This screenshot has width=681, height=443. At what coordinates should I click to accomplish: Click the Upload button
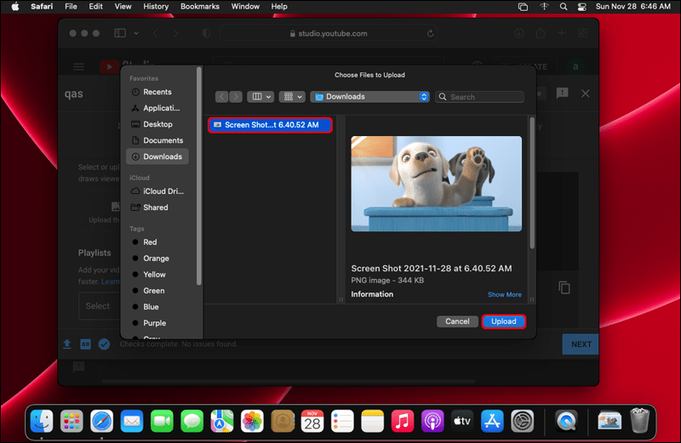pyautogui.click(x=503, y=321)
